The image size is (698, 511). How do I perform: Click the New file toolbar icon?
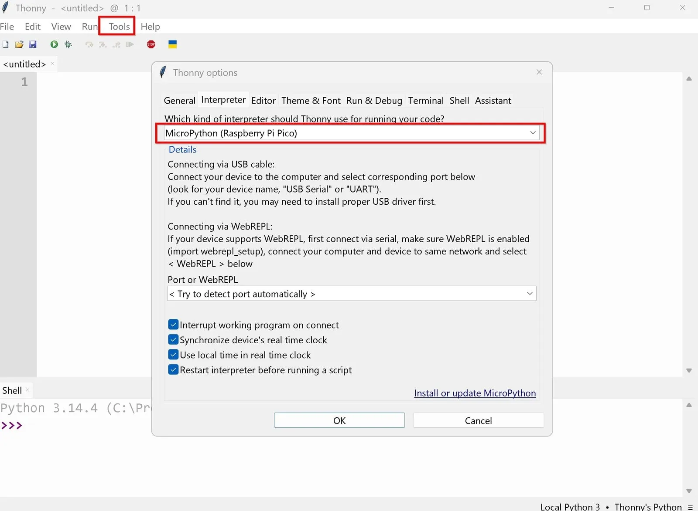pyautogui.click(x=5, y=44)
